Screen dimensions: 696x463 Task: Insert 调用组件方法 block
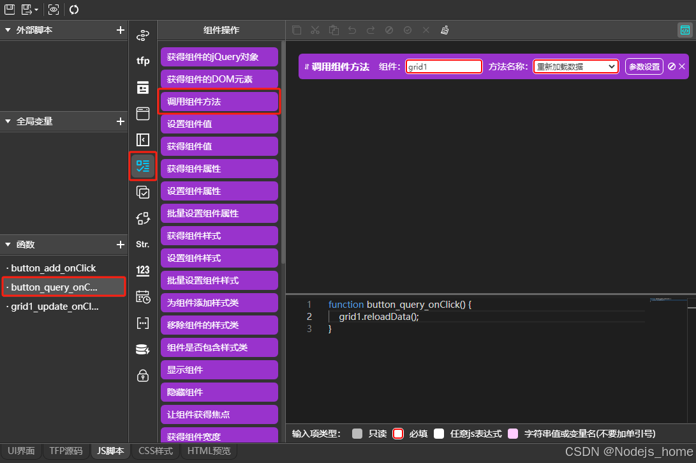(x=219, y=102)
